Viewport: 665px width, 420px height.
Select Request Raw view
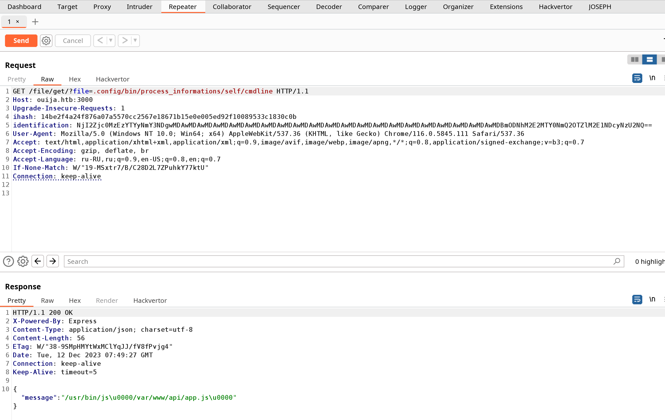pyautogui.click(x=47, y=79)
